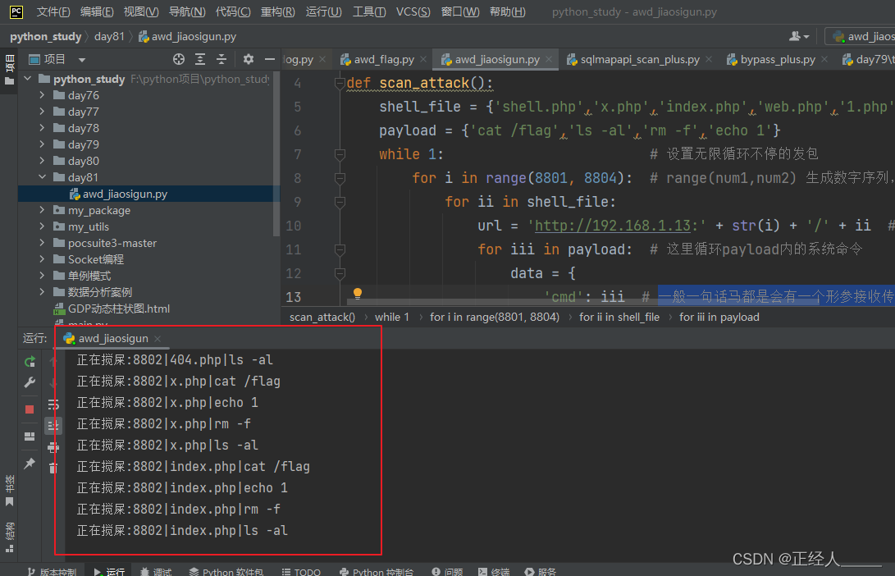This screenshot has width=895, height=576.
Task: Open the 运行(U) menu
Action: pyautogui.click(x=323, y=12)
